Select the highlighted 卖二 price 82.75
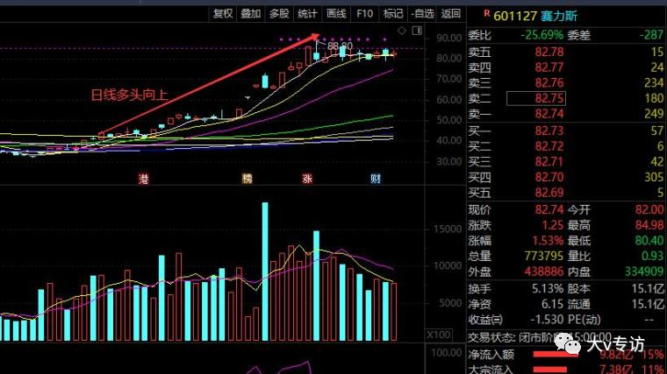 point(549,98)
